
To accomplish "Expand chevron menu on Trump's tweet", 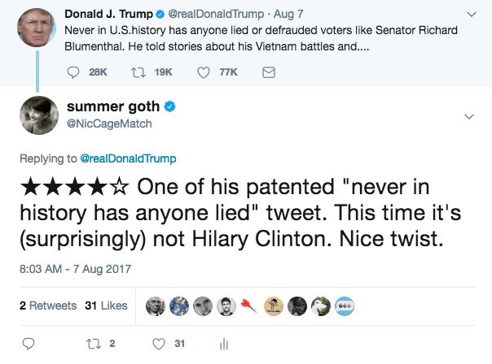I will tap(472, 15).
